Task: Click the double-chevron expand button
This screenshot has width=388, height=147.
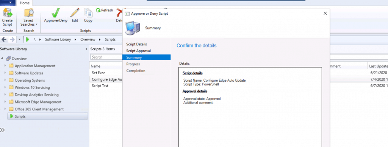Action: coord(3,130)
